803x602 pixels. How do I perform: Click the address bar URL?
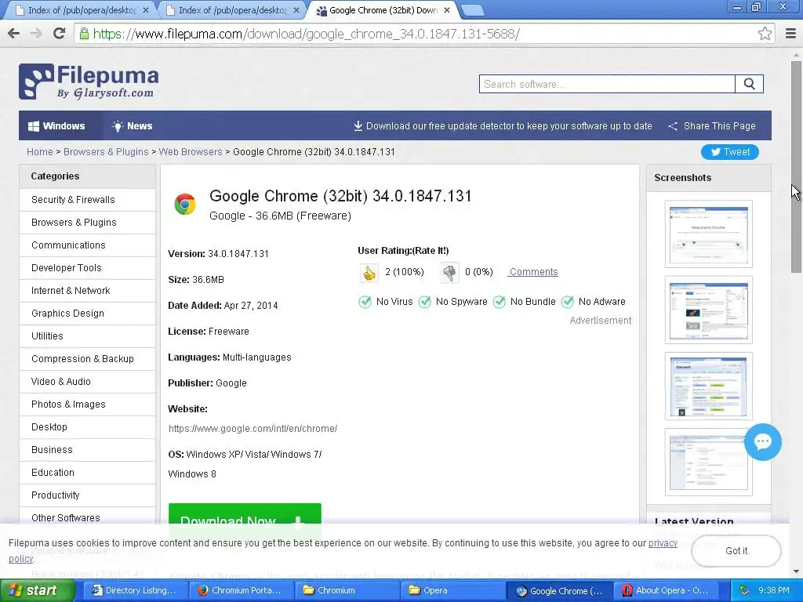(307, 34)
